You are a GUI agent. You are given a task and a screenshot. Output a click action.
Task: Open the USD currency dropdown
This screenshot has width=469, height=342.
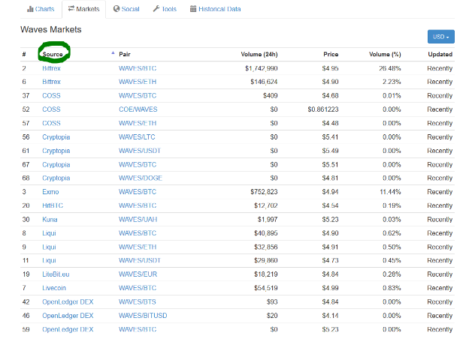coord(441,37)
